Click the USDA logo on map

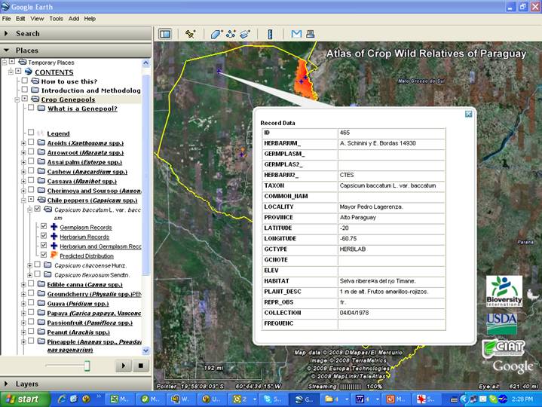(501, 323)
